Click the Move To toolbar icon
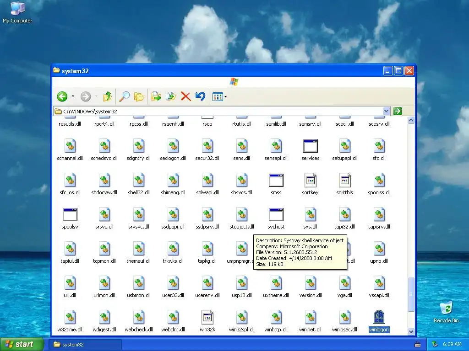 click(x=156, y=96)
